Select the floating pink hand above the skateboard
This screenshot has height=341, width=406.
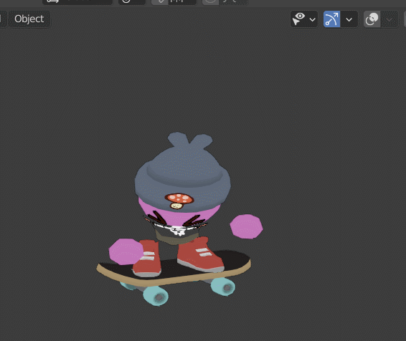[246, 226]
